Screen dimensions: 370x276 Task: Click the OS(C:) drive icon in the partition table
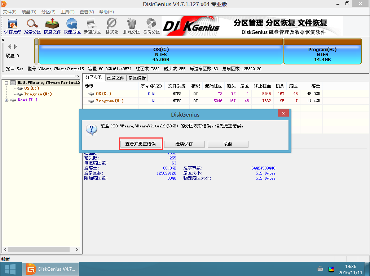pos(91,94)
